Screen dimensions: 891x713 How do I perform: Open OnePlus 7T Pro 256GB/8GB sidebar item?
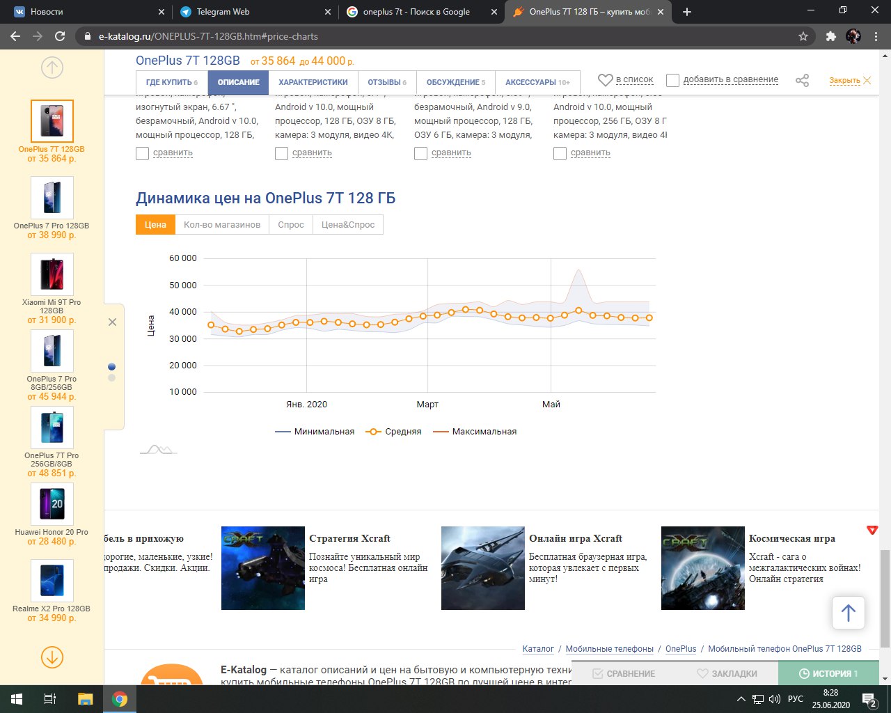(x=52, y=441)
